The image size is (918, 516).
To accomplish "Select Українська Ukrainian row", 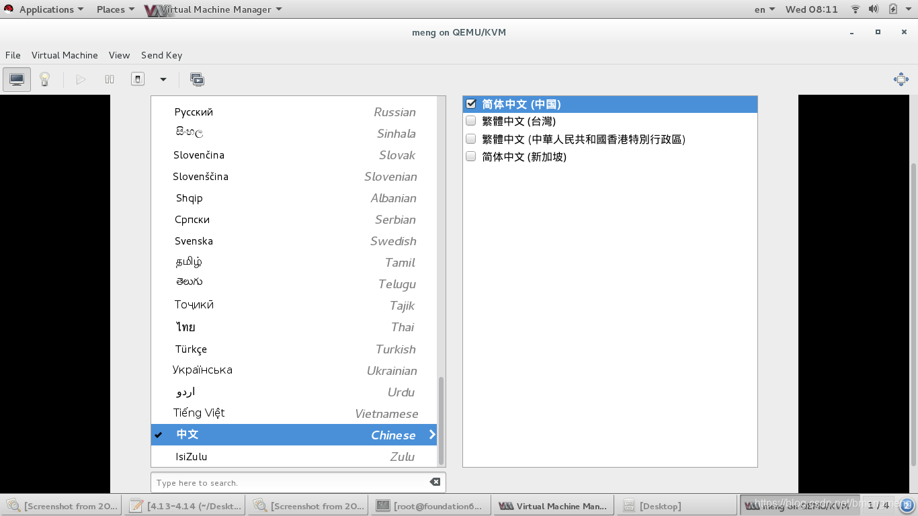I will point(294,371).
